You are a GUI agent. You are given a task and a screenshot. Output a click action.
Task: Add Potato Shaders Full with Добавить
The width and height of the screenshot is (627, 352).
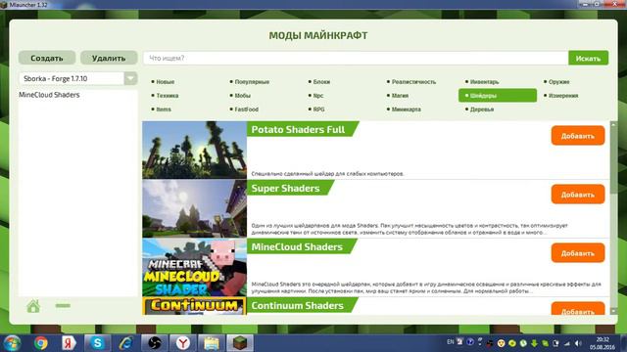tap(578, 136)
